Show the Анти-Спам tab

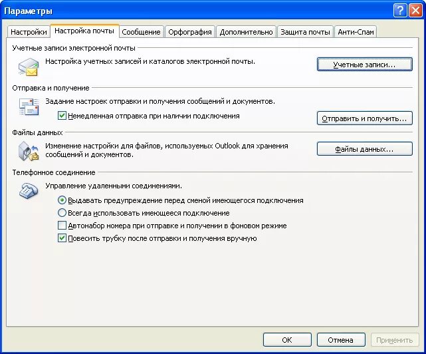[x=356, y=32]
